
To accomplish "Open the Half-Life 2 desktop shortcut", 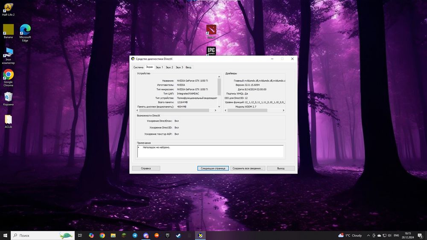I will pyautogui.click(x=8, y=9).
